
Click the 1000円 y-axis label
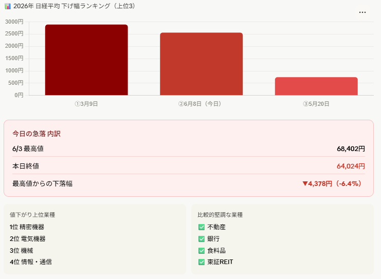point(14,71)
